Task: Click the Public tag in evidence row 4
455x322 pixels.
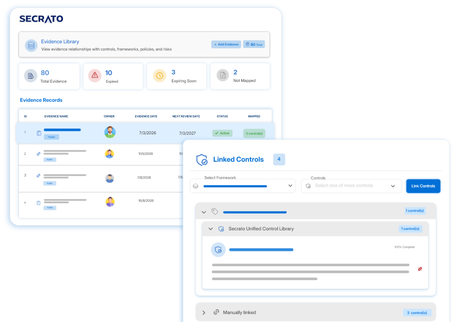Action: click(x=50, y=208)
